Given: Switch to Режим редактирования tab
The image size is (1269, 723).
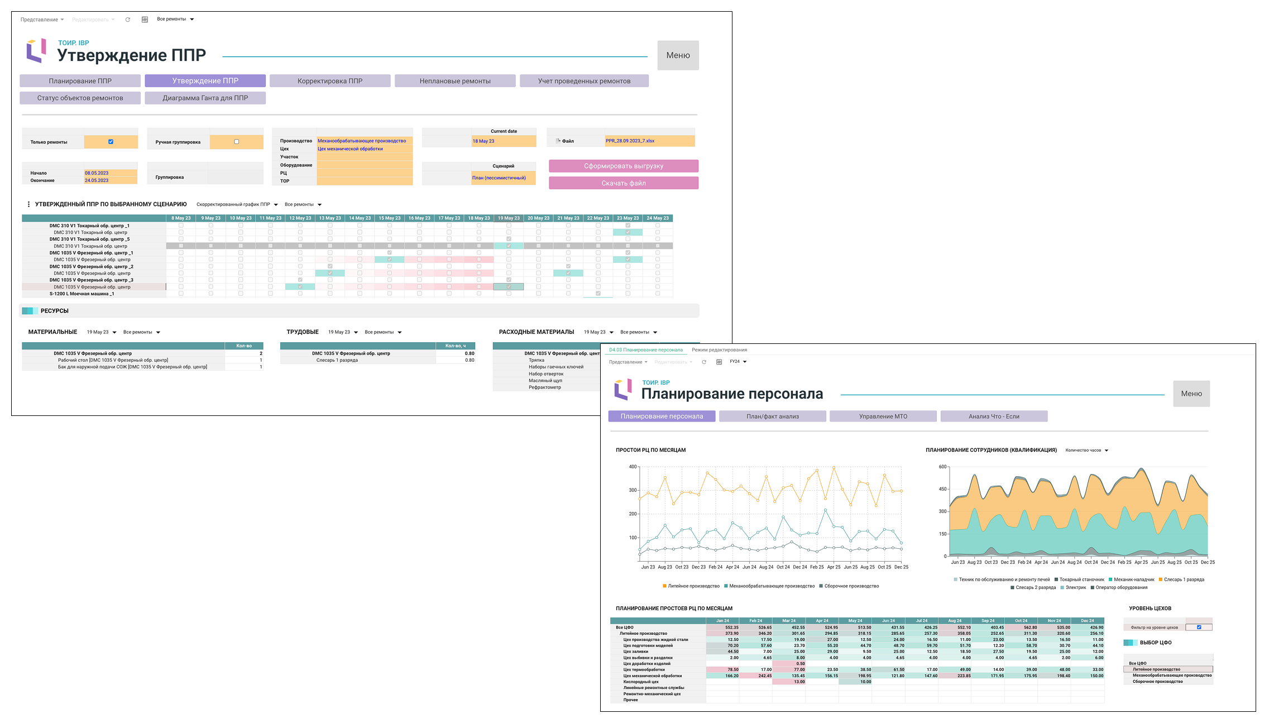Looking at the screenshot, I should (719, 350).
